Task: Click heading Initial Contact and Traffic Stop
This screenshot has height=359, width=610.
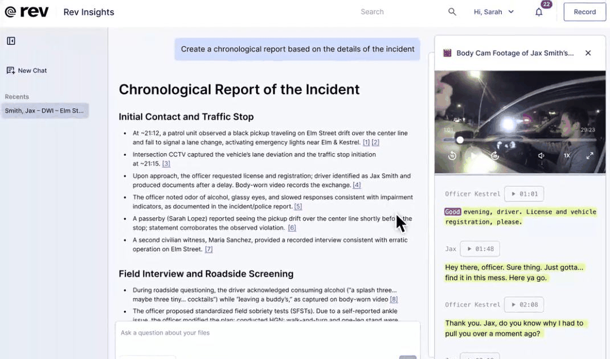Action: pos(186,117)
